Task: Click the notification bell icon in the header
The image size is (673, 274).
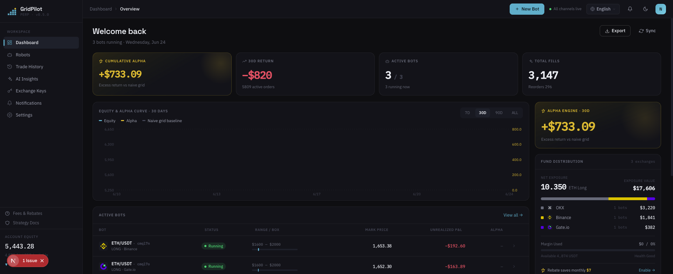Action: click(630, 9)
